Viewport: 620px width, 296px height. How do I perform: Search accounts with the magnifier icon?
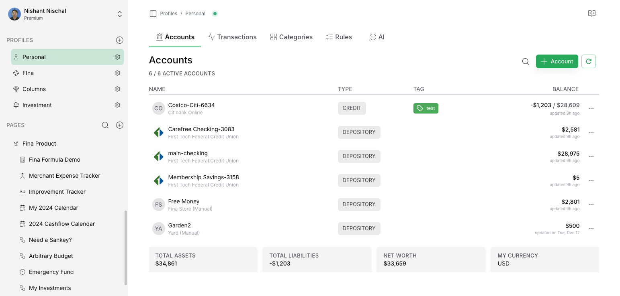pos(526,61)
